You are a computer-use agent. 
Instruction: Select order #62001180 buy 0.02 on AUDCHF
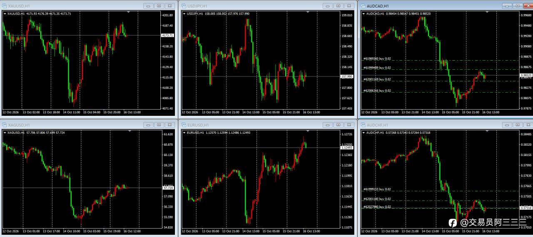pos(377,199)
